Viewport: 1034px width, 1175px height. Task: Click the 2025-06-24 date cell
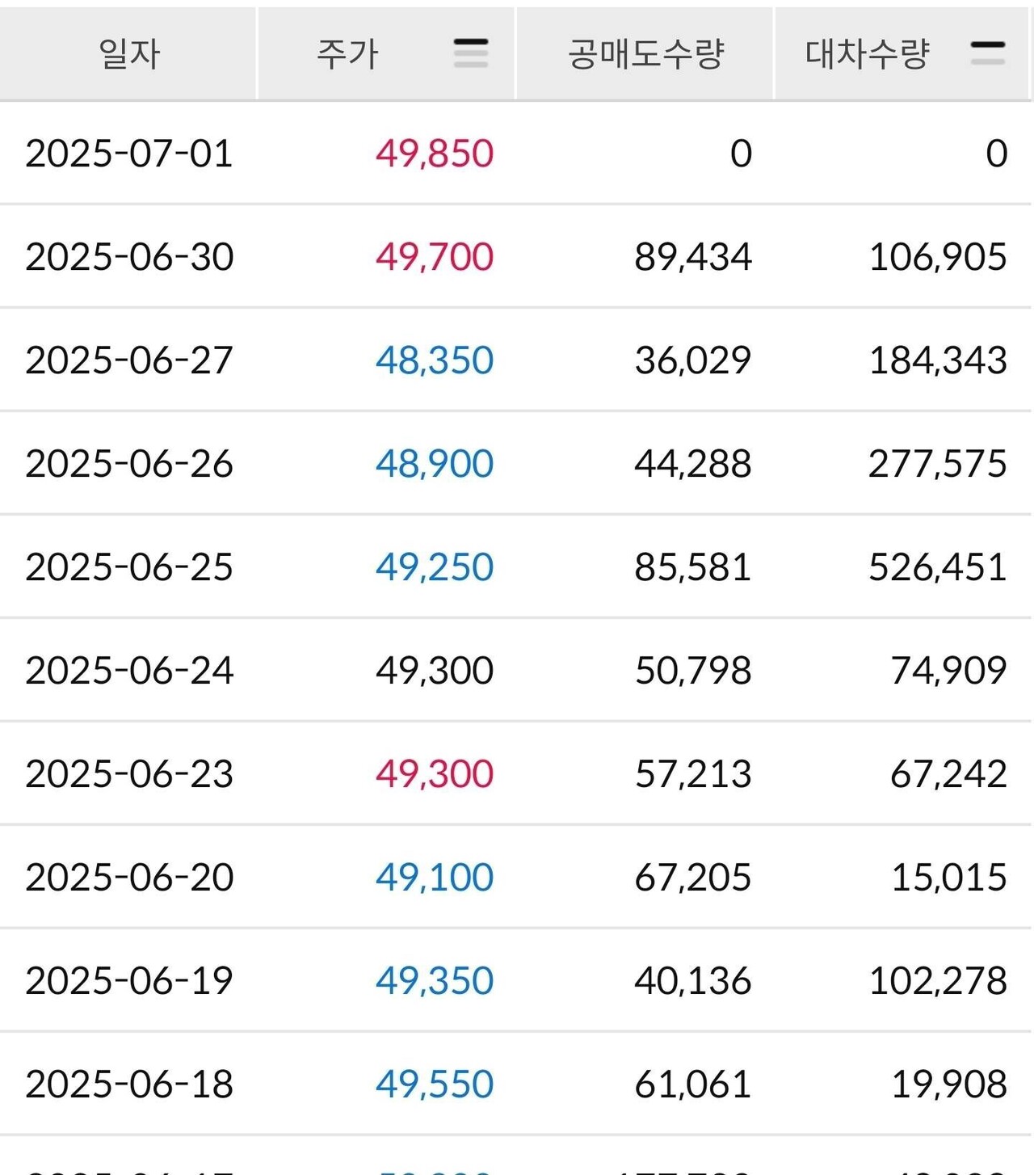[129, 671]
